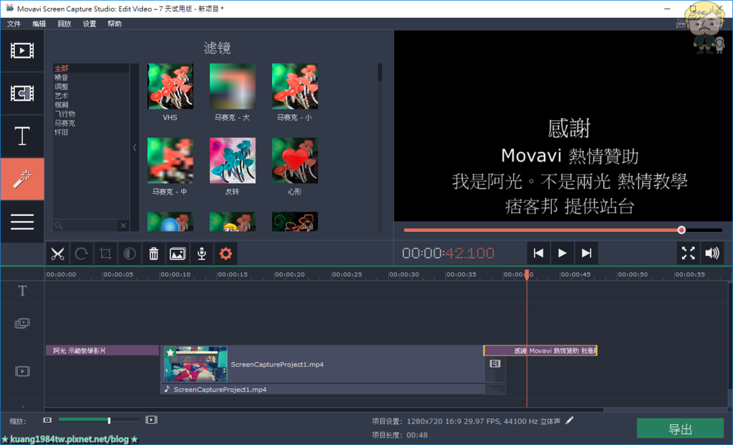Viewport: 733px width, 445px height.
Task: Select the ScreenCaptureProject1.mp4 video clip
Action: pos(323,364)
